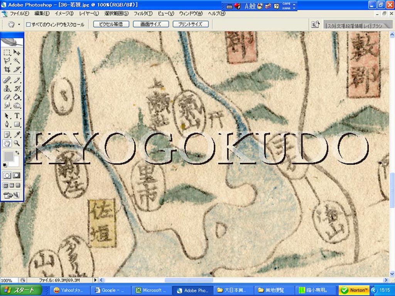
Task: Open the Hand tool preset picker arrow
Action: point(19,24)
